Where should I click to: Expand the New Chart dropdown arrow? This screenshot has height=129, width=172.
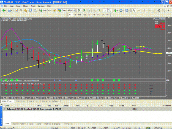tap(6, 10)
